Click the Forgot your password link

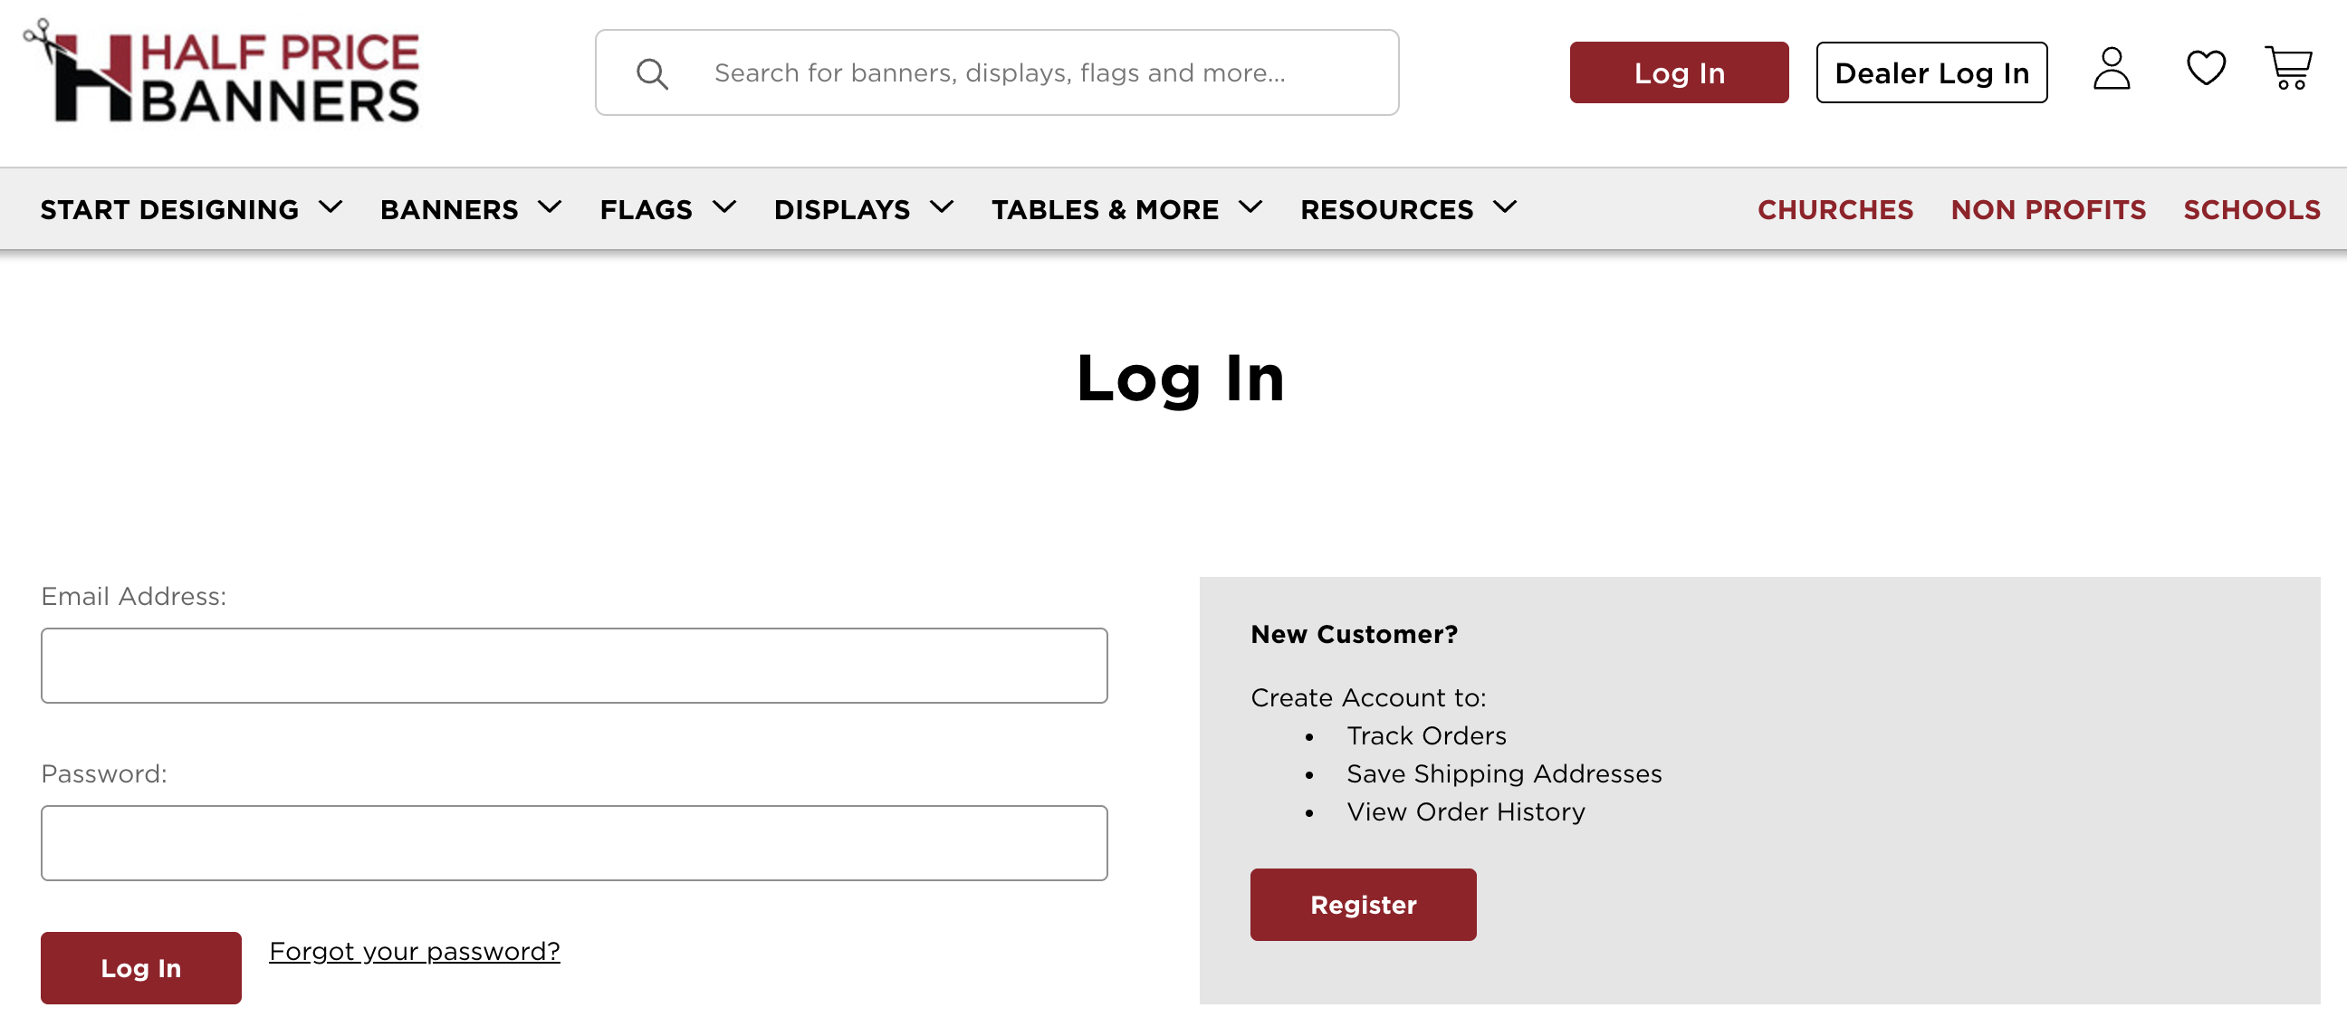point(414,951)
